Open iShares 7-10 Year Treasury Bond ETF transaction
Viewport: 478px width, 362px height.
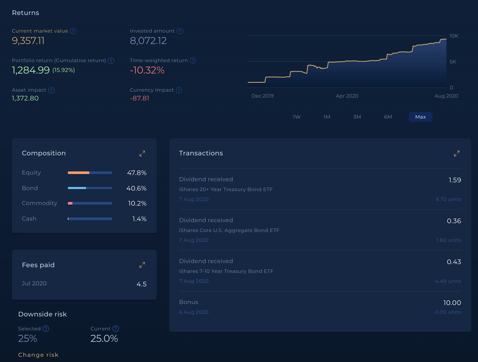[320, 271]
